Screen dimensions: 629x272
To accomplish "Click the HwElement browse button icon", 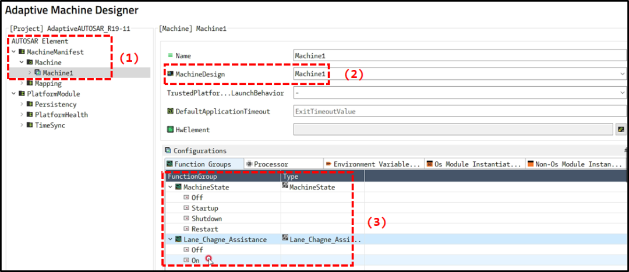I will click(x=620, y=129).
